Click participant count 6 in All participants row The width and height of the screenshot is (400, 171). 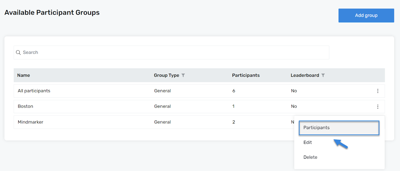(x=234, y=91)
